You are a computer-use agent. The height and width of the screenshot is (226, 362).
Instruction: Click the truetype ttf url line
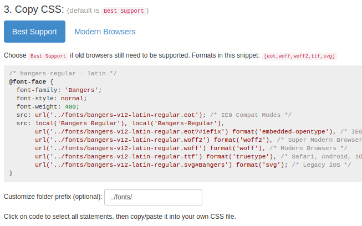point(198,156)
